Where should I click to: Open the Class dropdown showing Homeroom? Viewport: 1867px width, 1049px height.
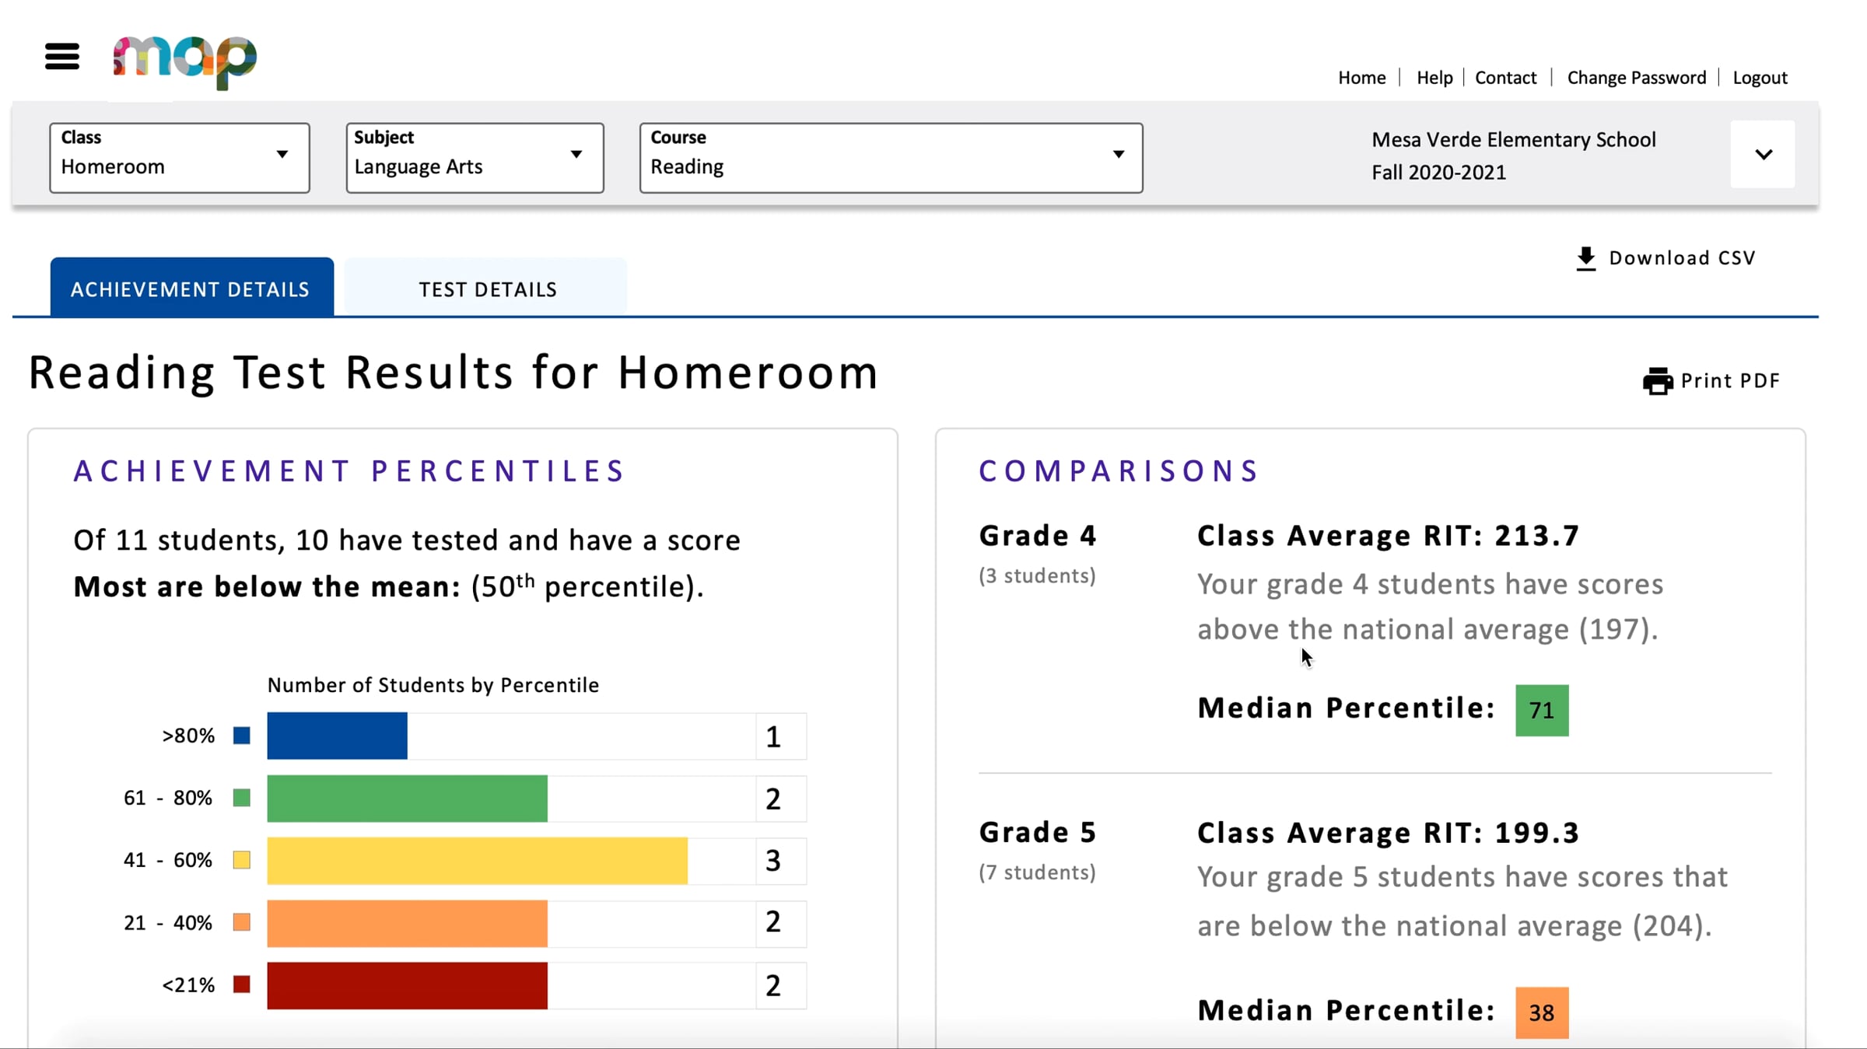pos(180,158)
